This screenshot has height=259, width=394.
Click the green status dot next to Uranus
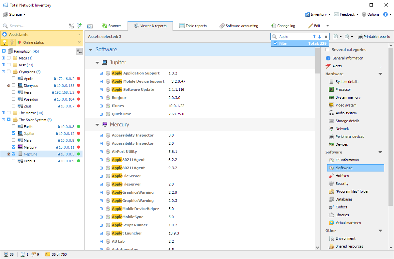pos(78,161)
